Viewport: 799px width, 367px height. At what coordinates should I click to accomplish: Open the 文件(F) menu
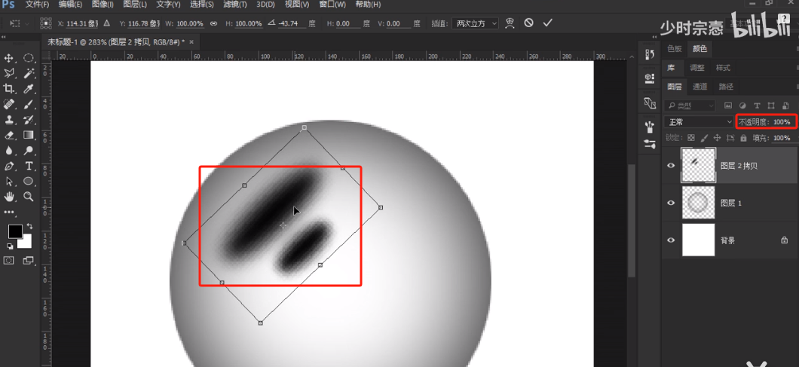point(37,5)
